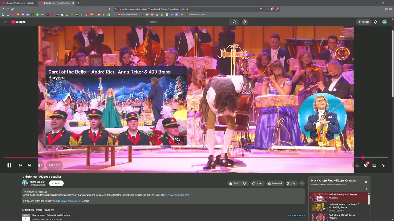Viewport: 394px width, 221px height.
Task: Mute the video volume
Action: coord(40,165)
